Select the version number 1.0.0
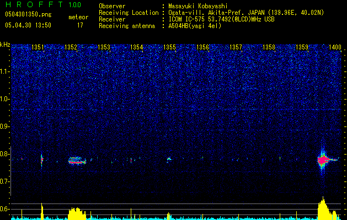This screenshot has height=220, width=347. (74, 5)
